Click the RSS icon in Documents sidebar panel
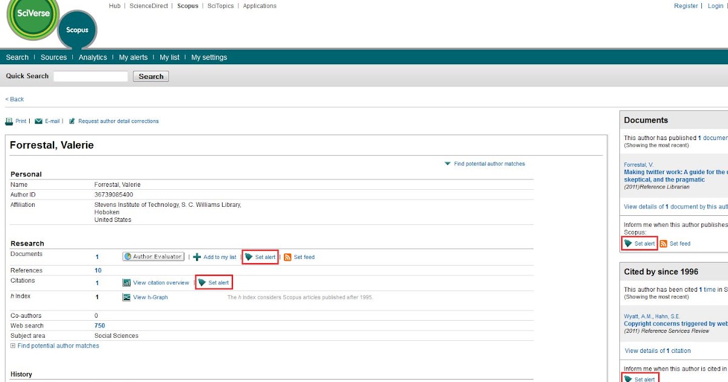Image resolution: width=728 pixels, height=382 pixels. 664,244
